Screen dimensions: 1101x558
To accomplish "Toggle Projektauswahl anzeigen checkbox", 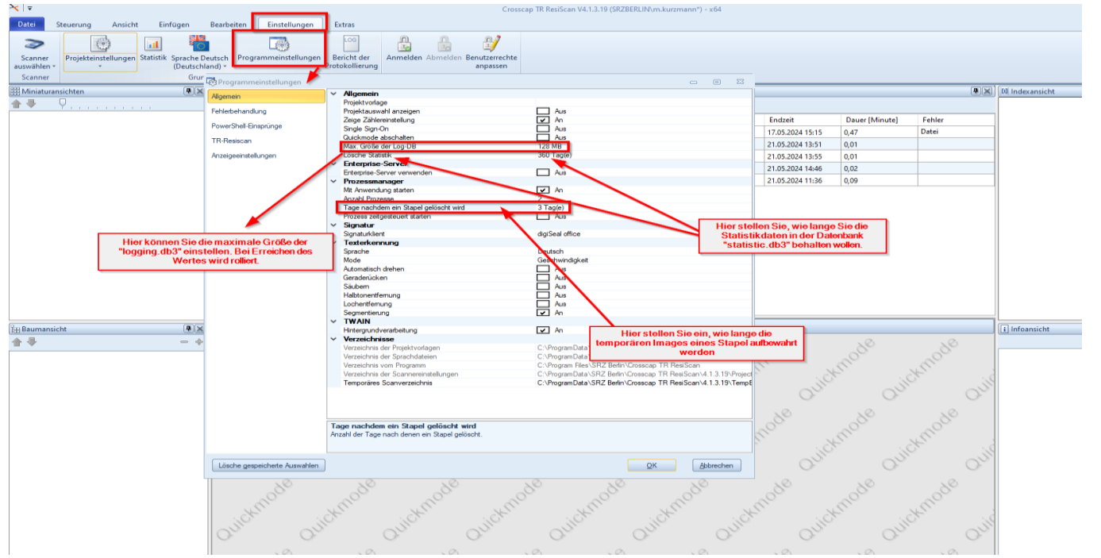I will click(x=543, y=111).
